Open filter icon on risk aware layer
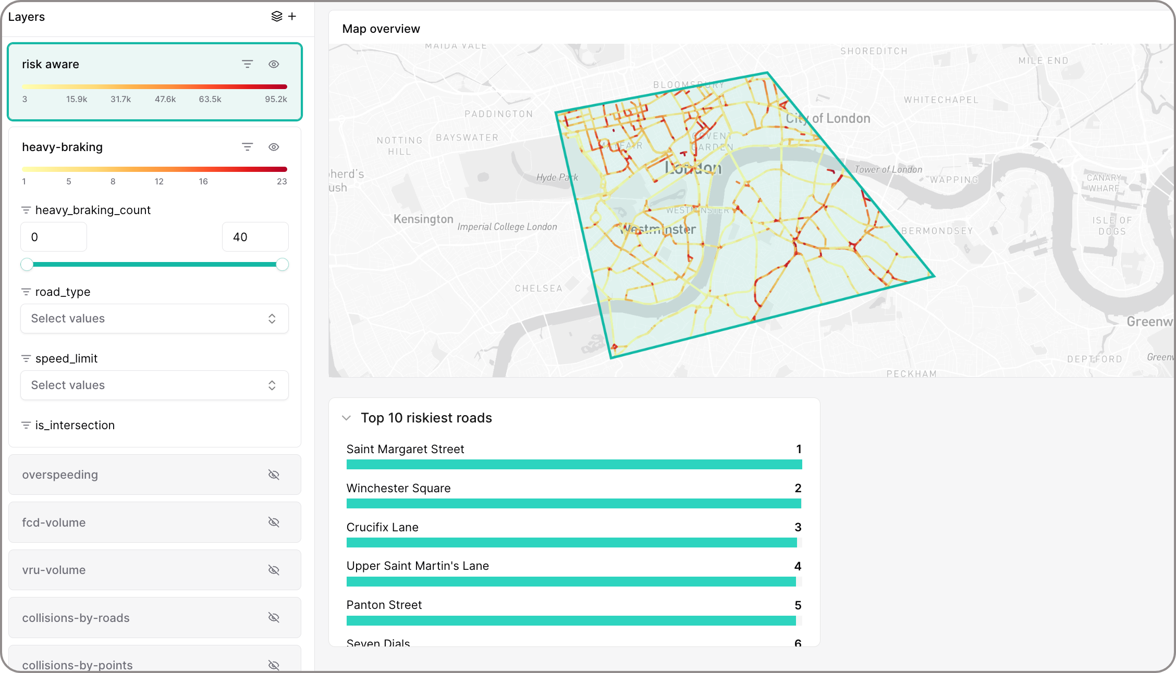The height and width of the screenshot is (673, 1176). coord(248,64)
